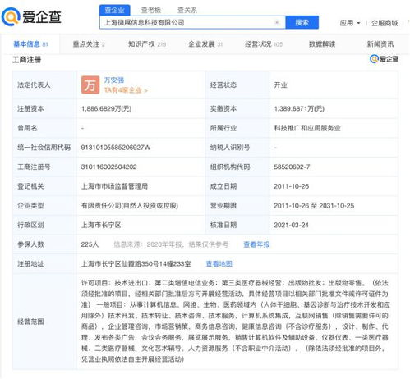Click the 爱企查 logo
Image resolution: width=410 pixels, height=379 pixels.
coord(31,16)
